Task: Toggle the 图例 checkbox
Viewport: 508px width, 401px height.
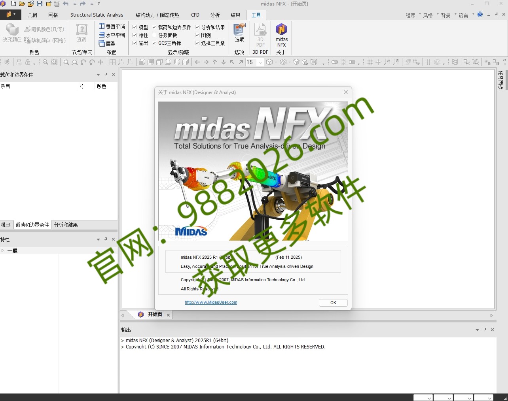Action: pos(197,35)
